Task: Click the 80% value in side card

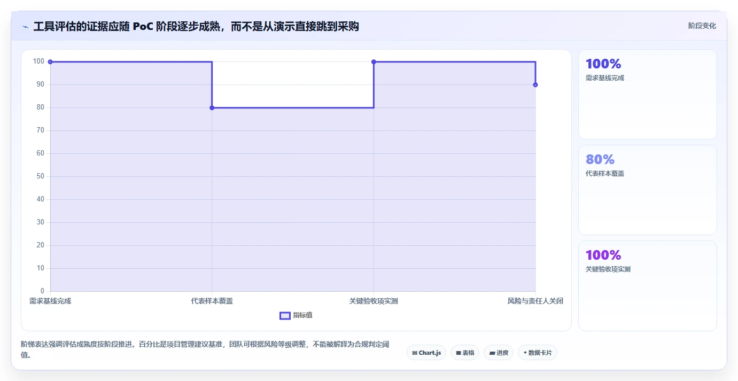Action: click(x=600, y=159)
